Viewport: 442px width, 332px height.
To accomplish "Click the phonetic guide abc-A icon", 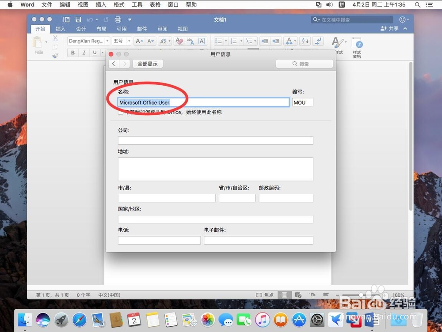I will (x=190, y=41).
